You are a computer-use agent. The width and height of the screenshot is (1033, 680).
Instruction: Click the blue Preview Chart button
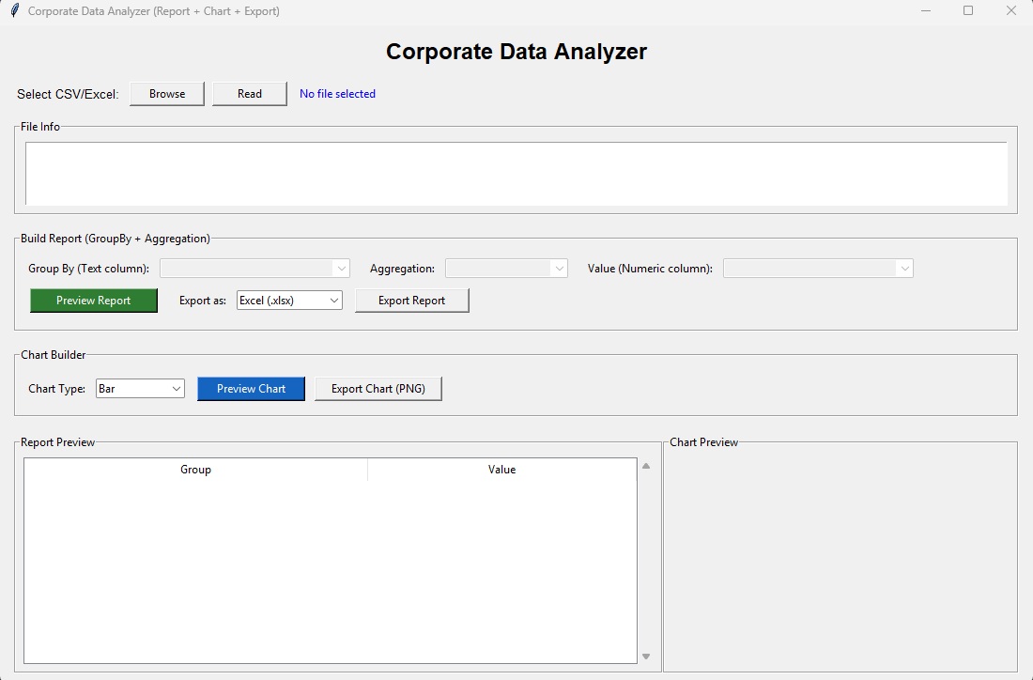[251, 389]
